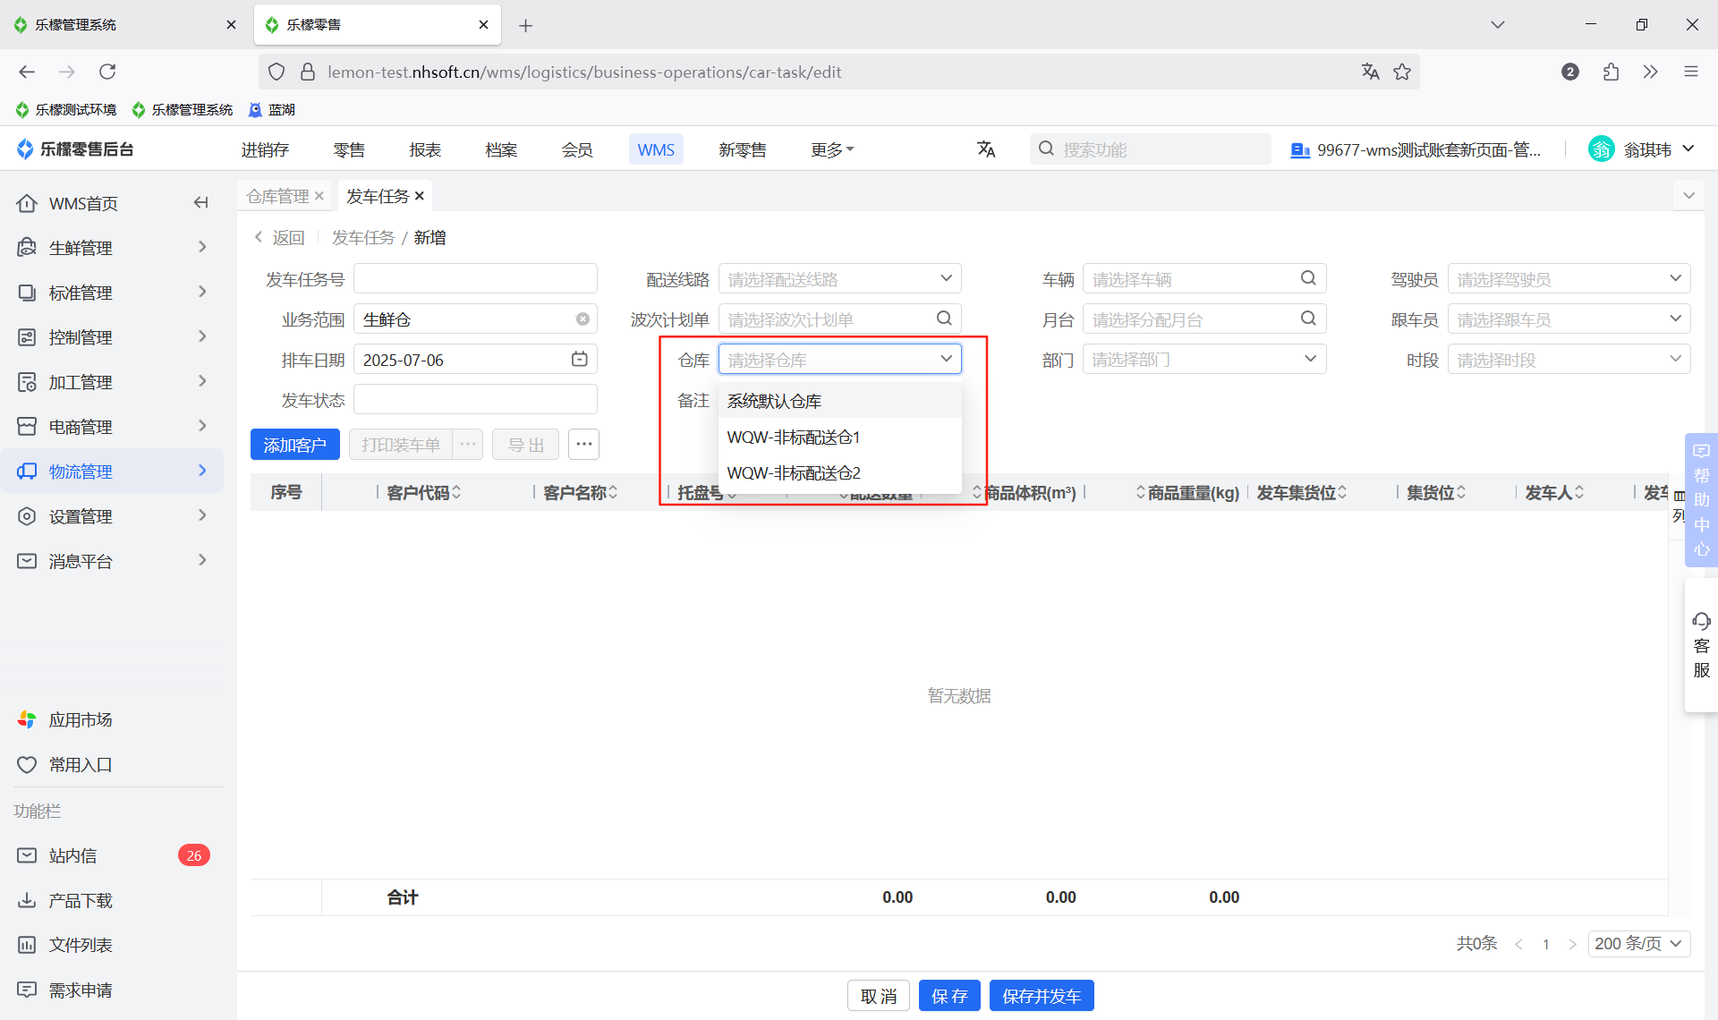
Task: Open the user account dropdown 翁琪玮
Action: [1641, 149]
